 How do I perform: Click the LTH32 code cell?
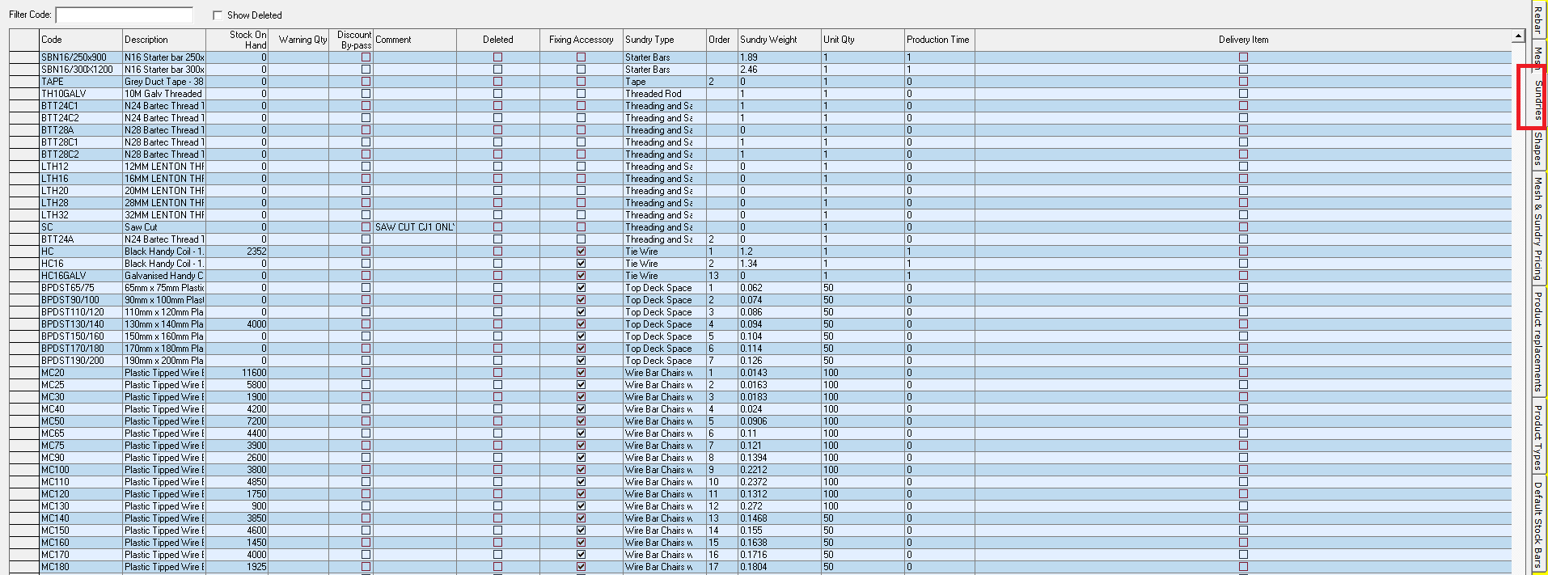coord(81,215)
